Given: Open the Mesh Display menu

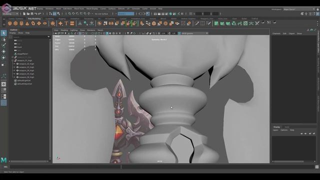Looking at the screenshot, I should [92, 9].
